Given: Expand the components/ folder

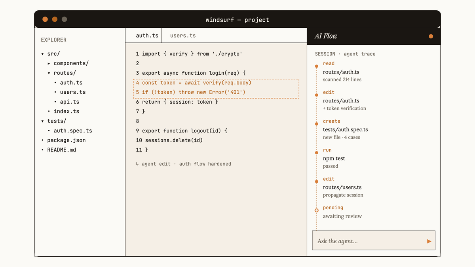Looking at the screenshot, I should (x=49, y=63).
